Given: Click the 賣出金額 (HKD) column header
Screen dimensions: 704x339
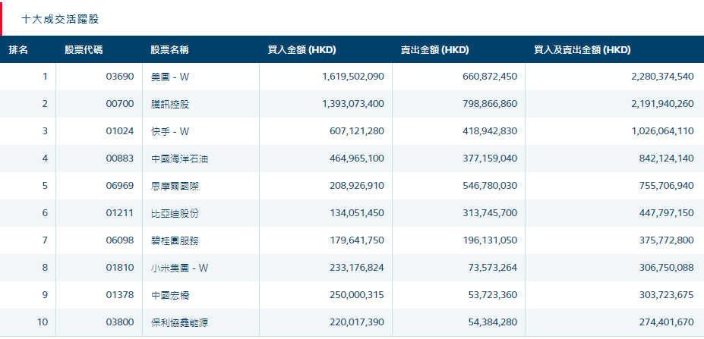Looking at the screenshot, I should click(x=434, y=50).
